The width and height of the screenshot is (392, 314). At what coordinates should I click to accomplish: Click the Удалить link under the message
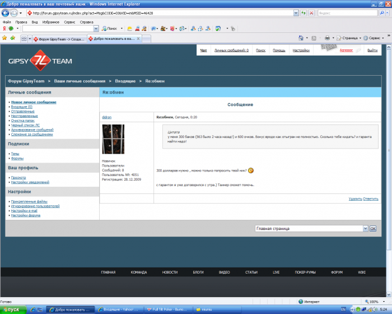point(355,199)
